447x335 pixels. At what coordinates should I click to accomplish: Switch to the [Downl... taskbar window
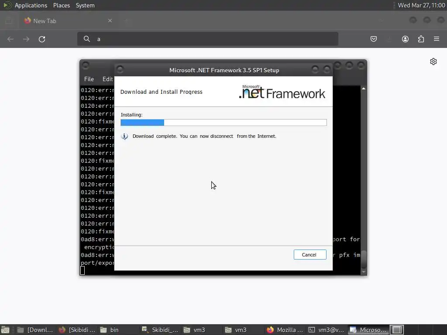(x=35, y=330)
